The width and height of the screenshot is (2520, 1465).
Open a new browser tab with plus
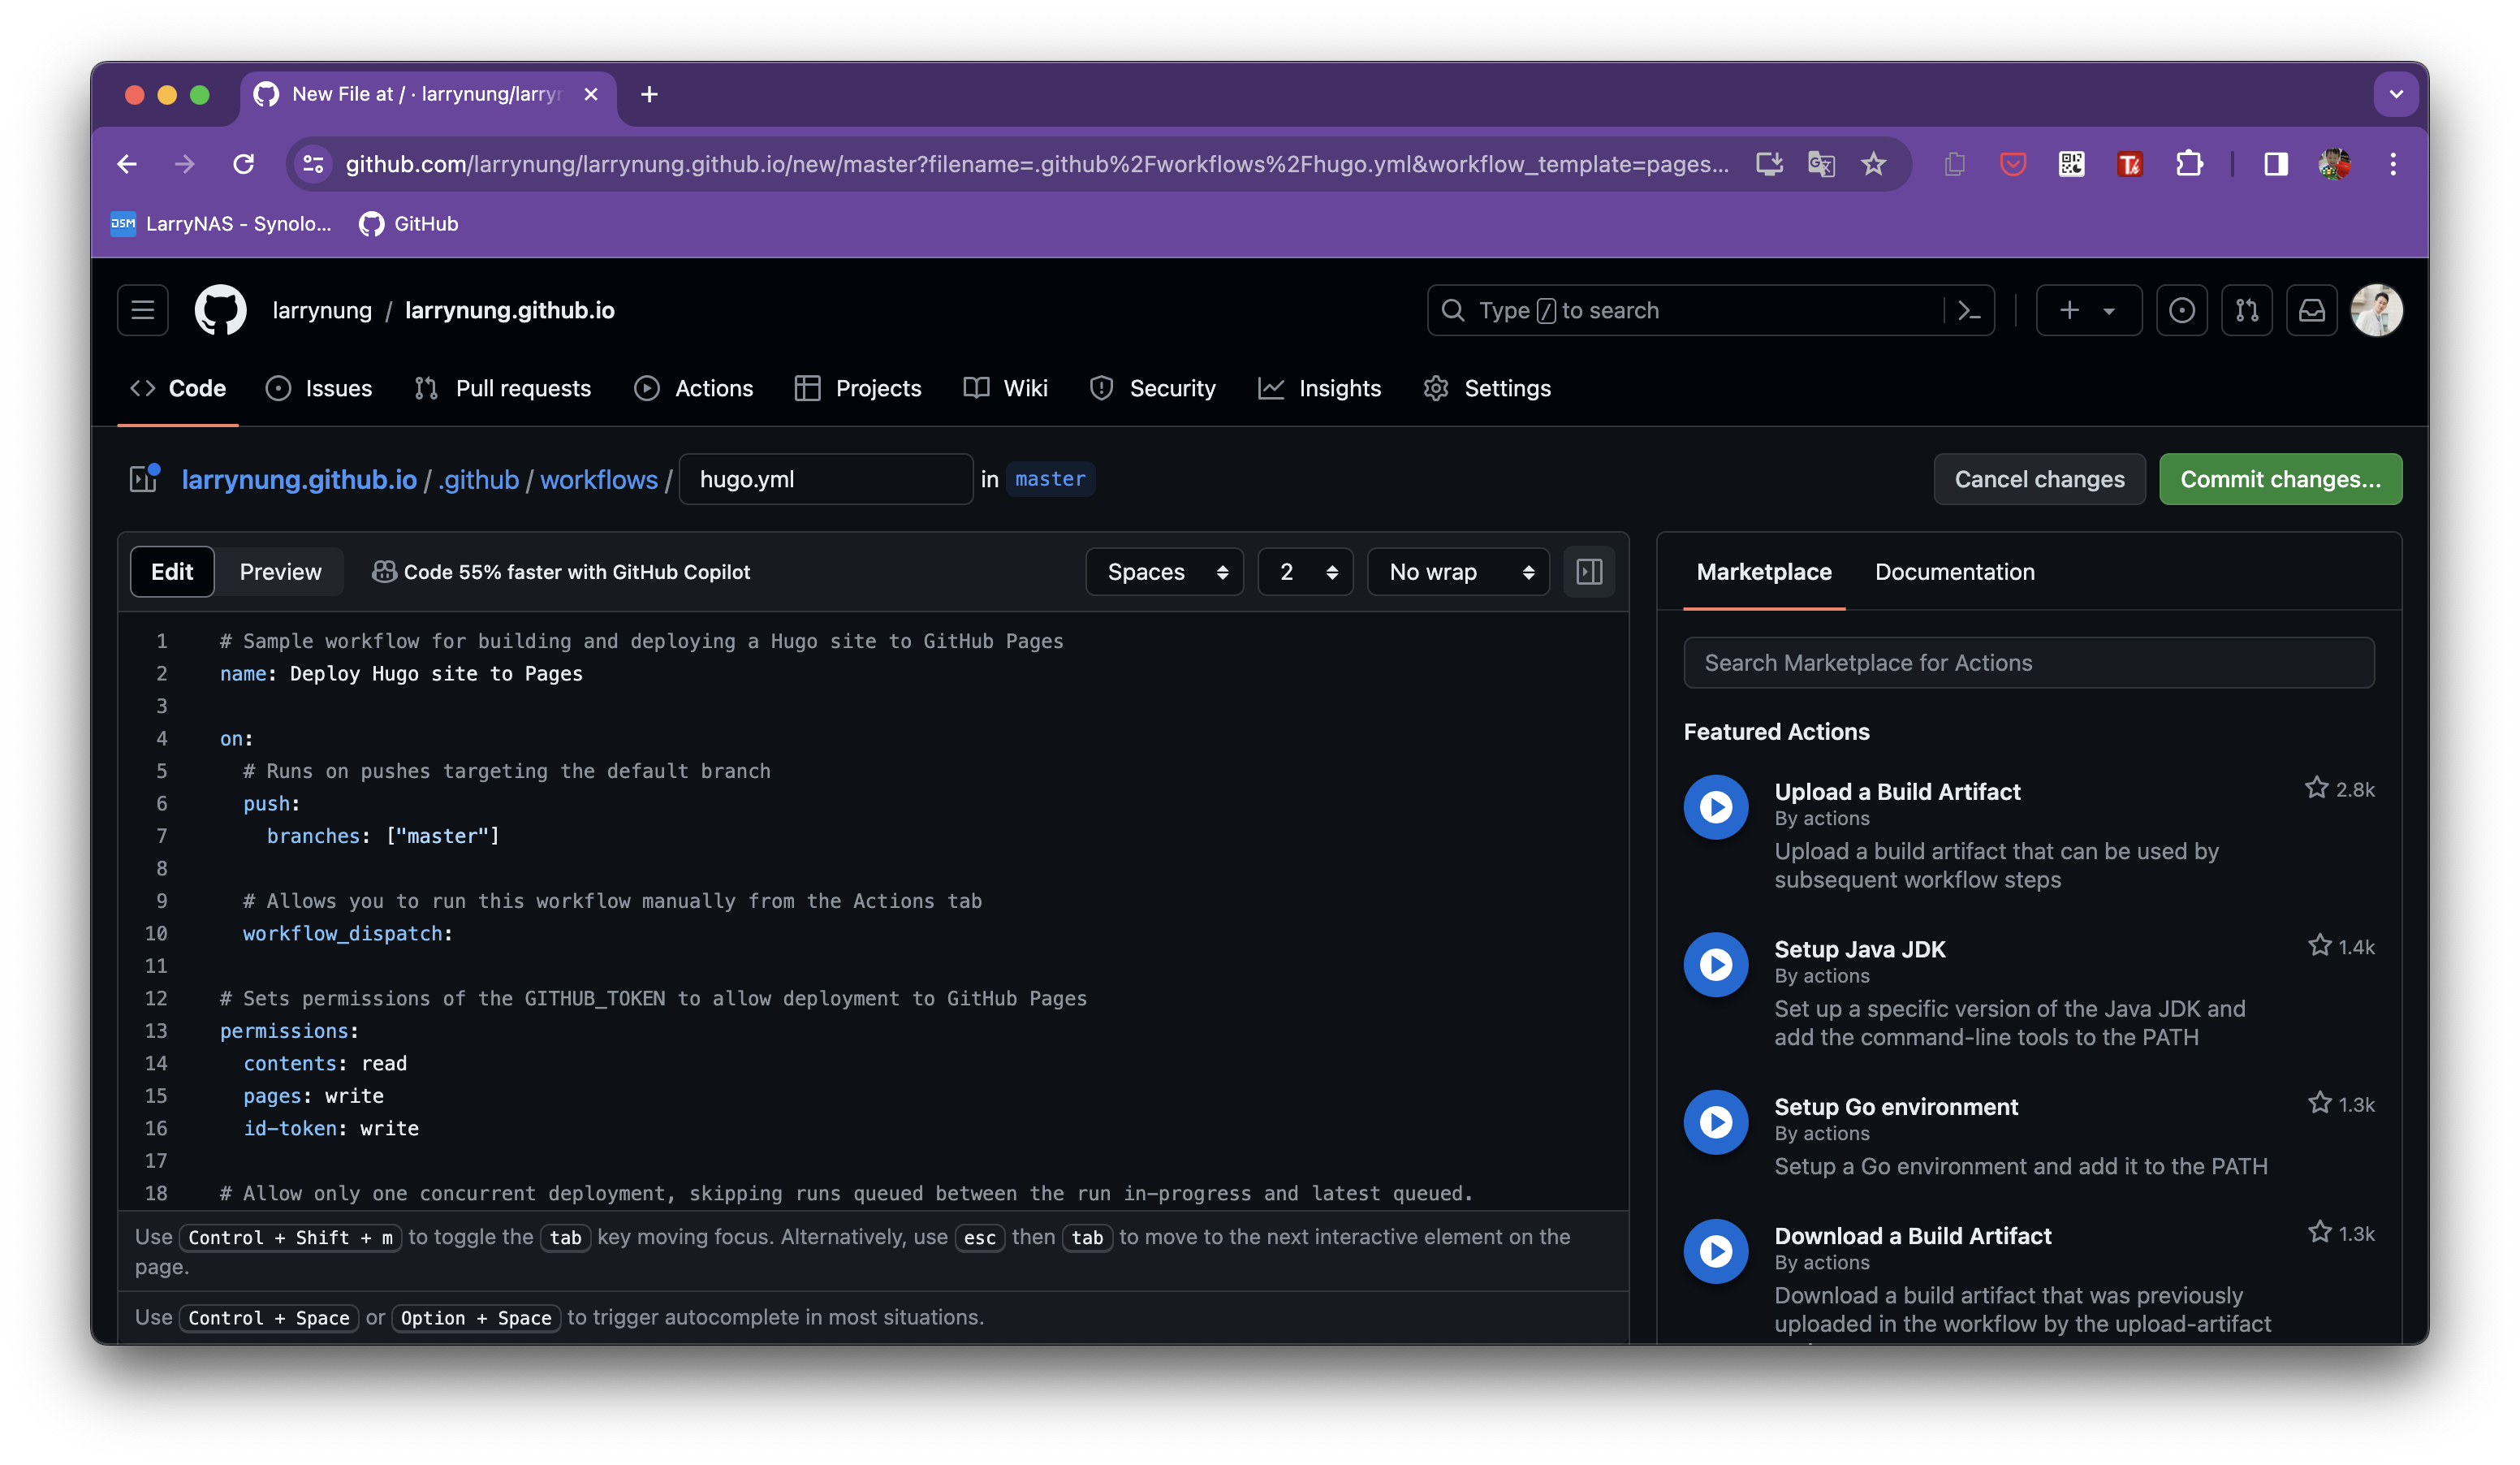coord(649,94)
